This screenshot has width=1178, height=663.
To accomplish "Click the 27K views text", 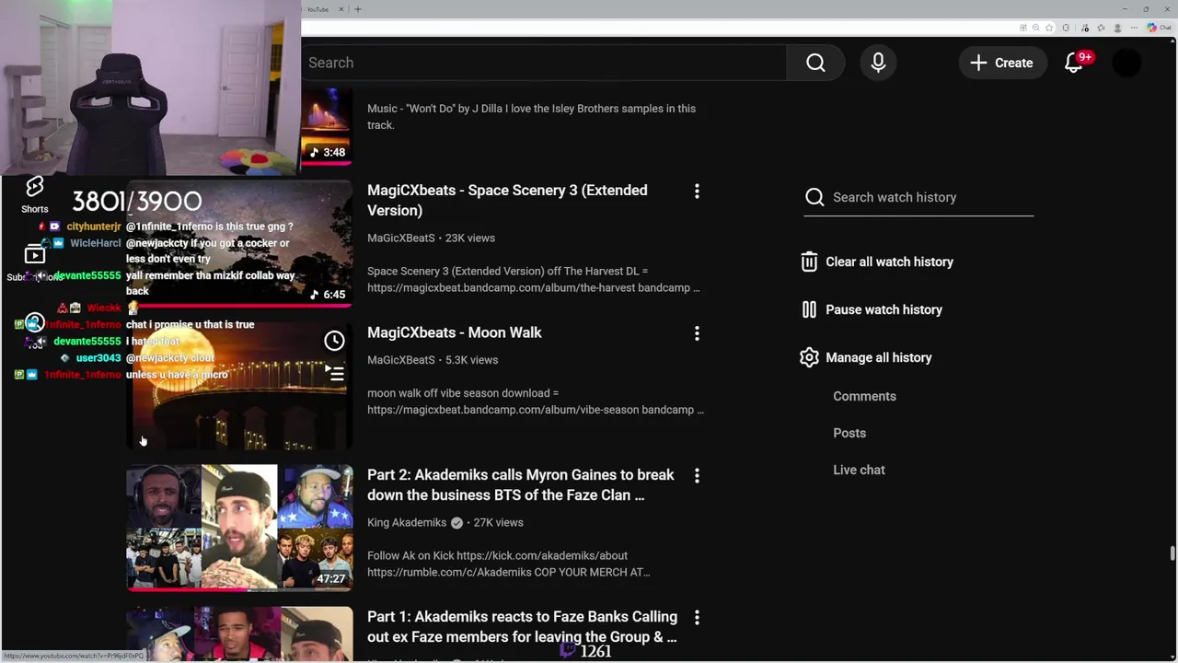I will pos(498,522).
